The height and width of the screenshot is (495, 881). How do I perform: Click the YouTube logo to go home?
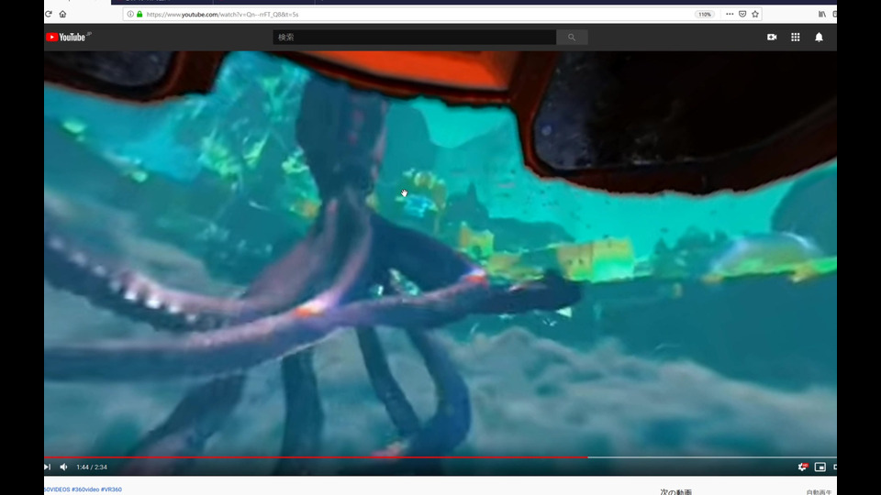coord(68,37)
